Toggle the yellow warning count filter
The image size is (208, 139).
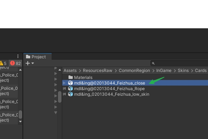pos(3,63)
